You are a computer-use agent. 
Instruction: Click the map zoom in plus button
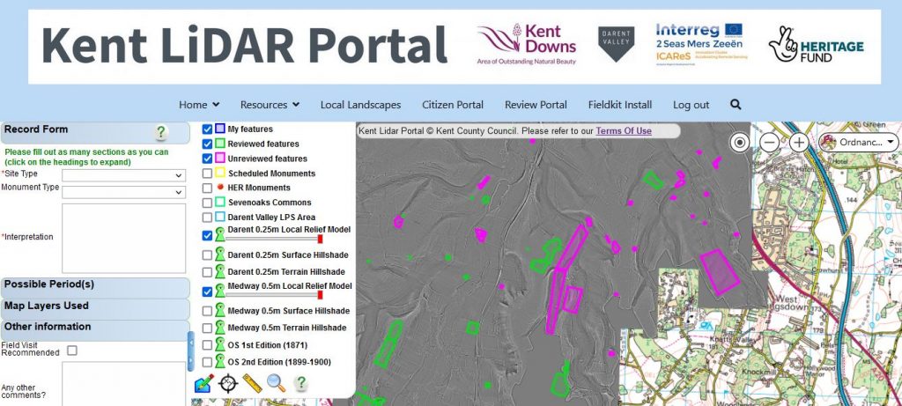(x=799, y=143)
